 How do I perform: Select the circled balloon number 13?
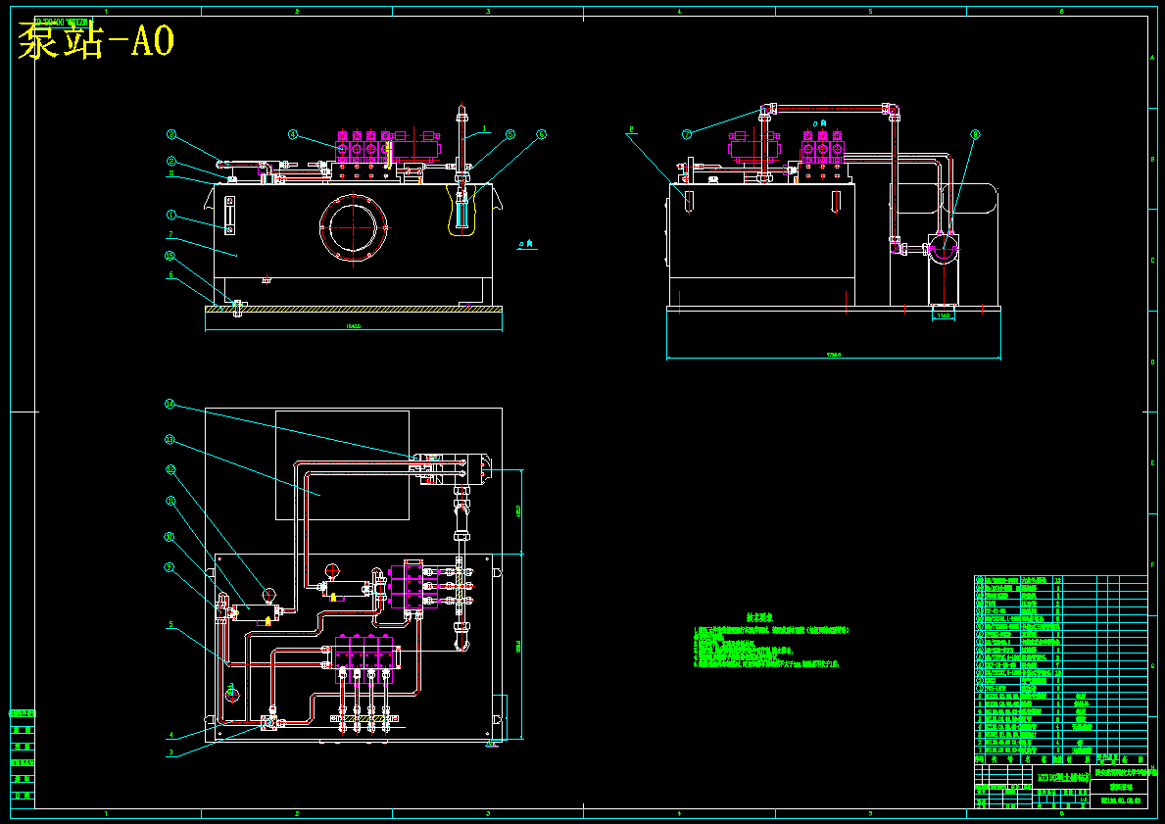click(x=170, y=440)
